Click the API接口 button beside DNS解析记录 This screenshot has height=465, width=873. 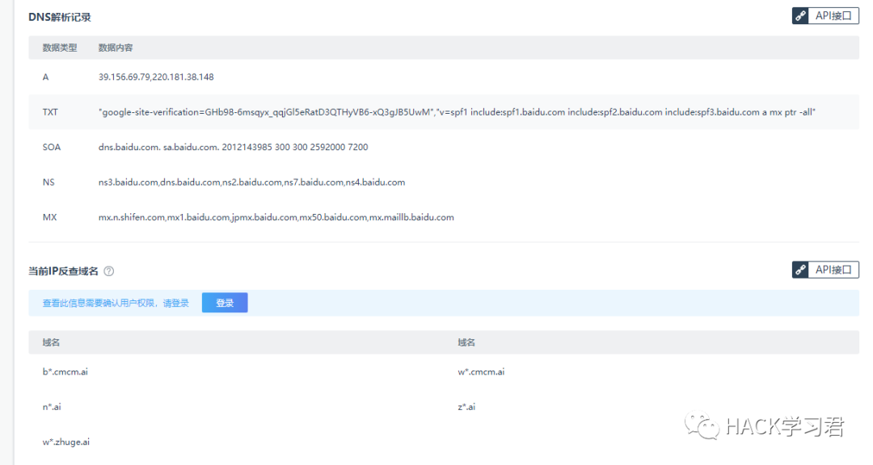tap(825, 15)
